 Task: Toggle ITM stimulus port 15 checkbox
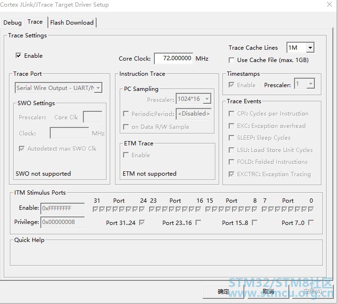208,209
